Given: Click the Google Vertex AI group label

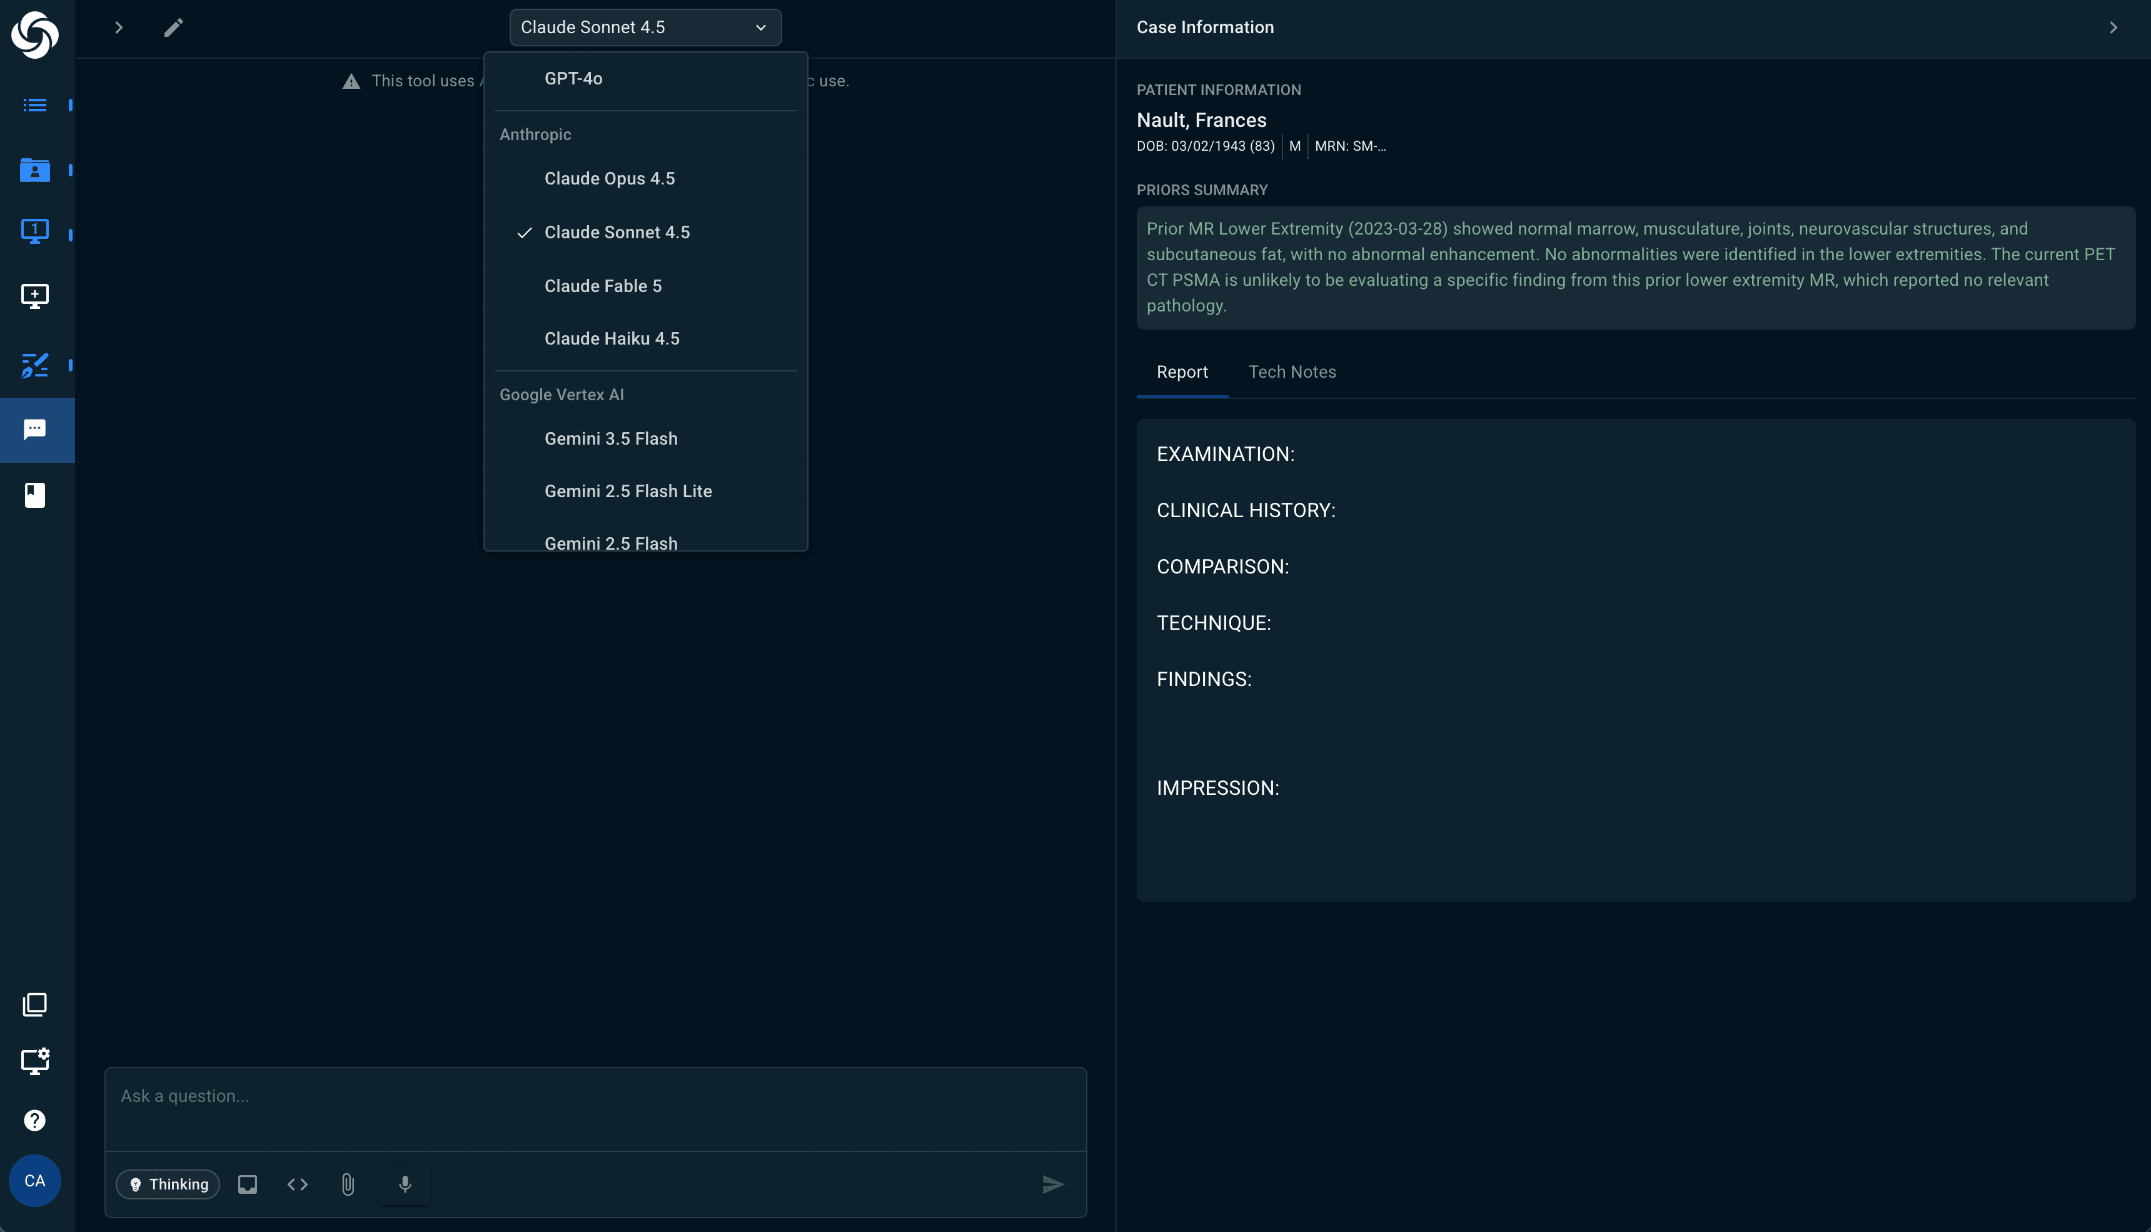Looking at the screenshot, I should pyautogui.click(x=561, y=395).
